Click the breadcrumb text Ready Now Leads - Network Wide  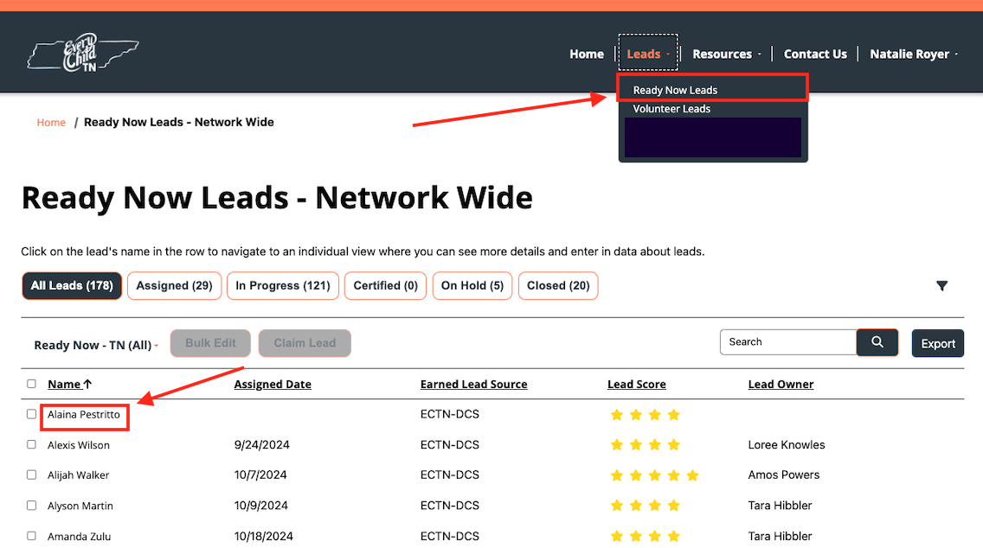coord(178,122)
